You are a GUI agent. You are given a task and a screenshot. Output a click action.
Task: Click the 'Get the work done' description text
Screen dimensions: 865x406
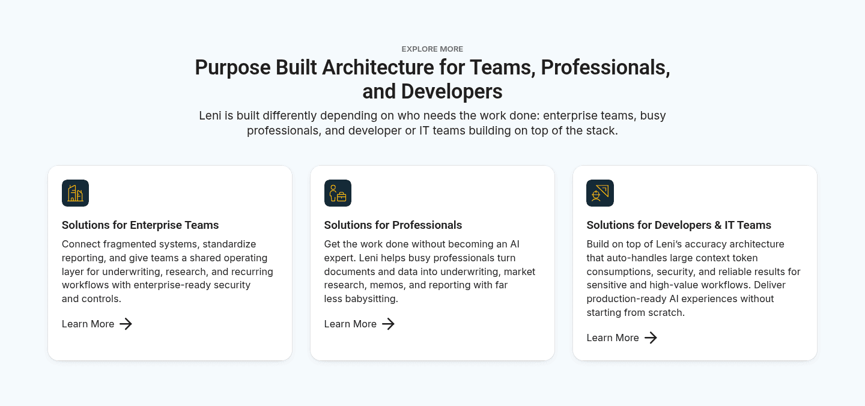(x=430, y=271)
